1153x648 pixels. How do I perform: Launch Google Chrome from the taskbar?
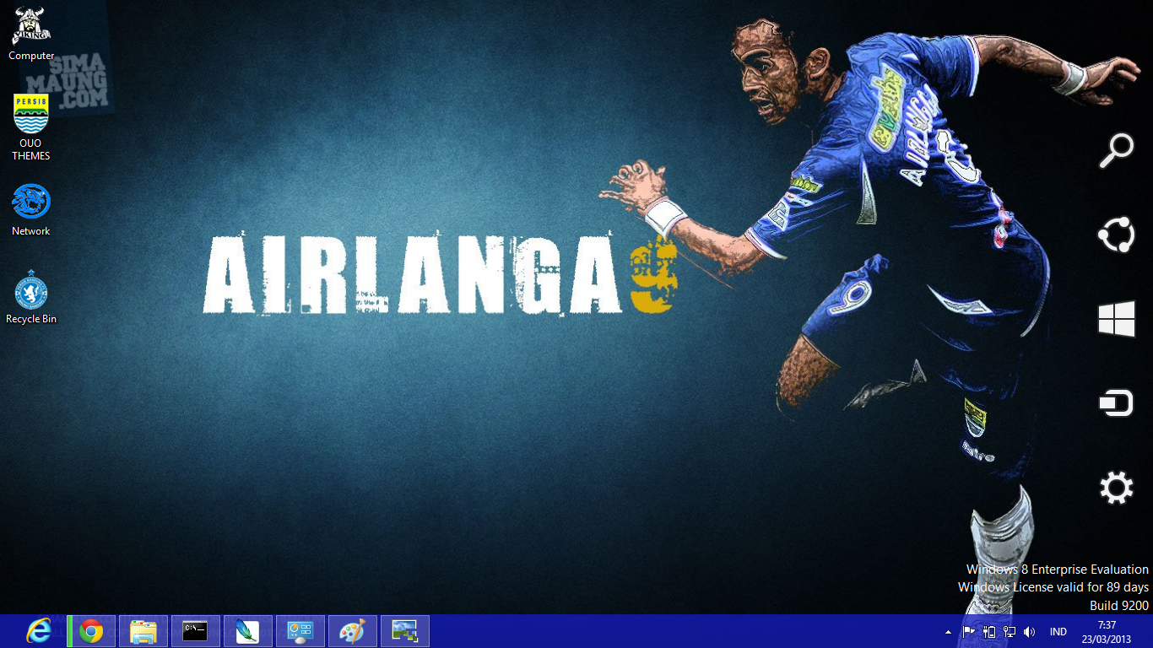click(90, 630)
